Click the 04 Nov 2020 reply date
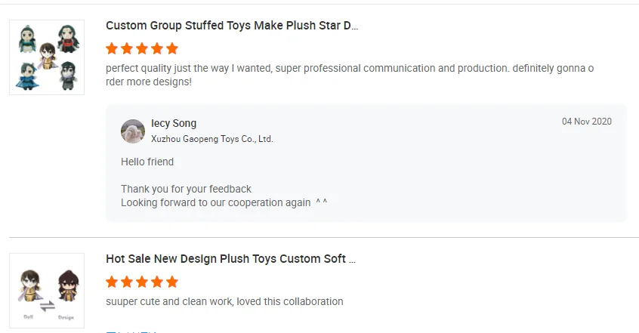Screen dimensions: 639x333 [586, 122]
